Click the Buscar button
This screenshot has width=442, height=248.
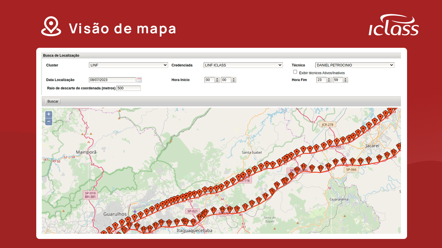(x=52, y=101)
